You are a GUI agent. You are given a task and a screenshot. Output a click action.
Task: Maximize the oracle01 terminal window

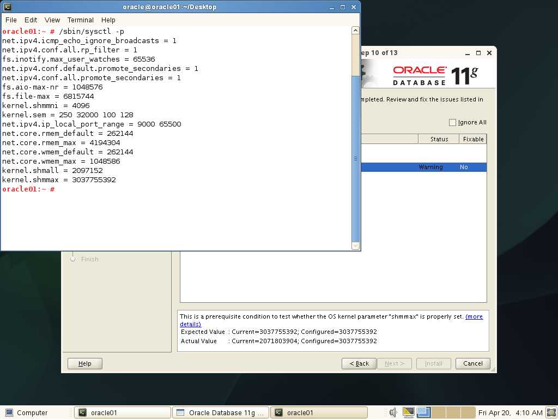click(x=343, y=7)
